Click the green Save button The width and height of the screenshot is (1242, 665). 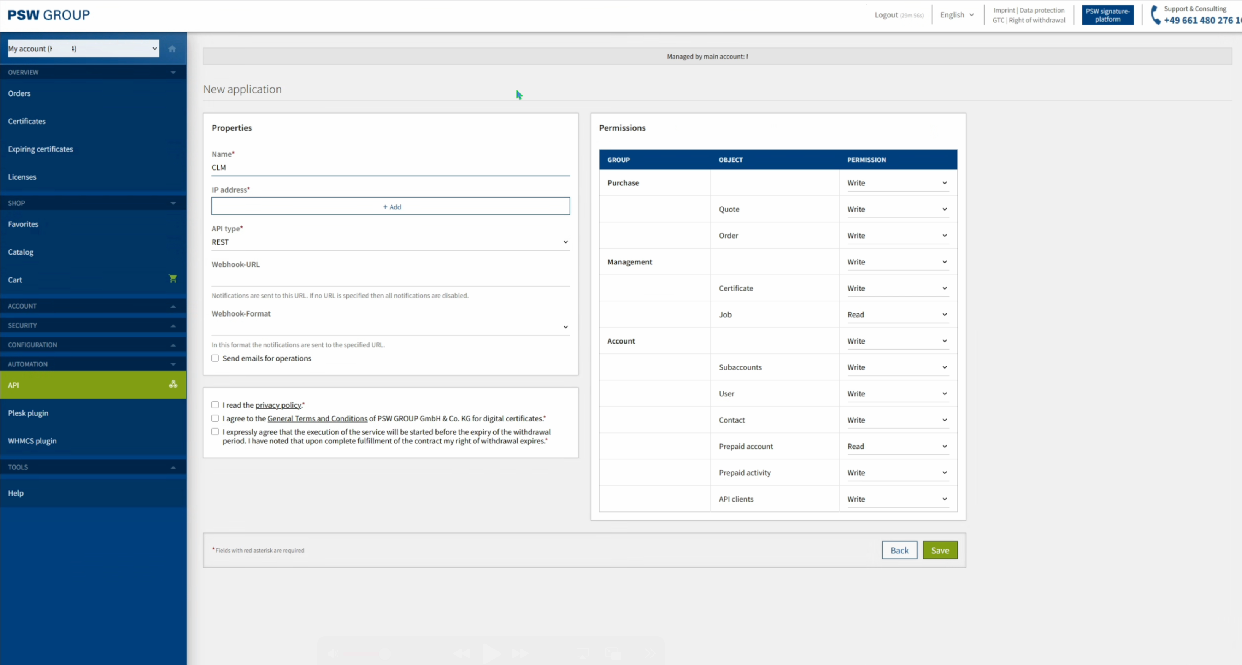click(x=940, y=550)
